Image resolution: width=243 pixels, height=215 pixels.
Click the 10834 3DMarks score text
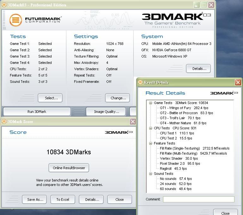(69, 152)
